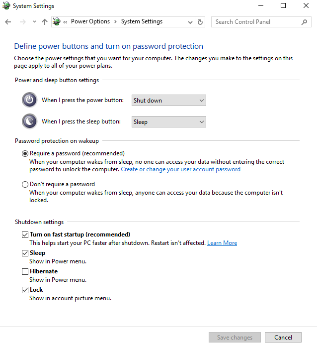Click Power Options in the breadcrumb
Image resolution: width=317 pixels, height=348 pixels.
pos(90,21)
